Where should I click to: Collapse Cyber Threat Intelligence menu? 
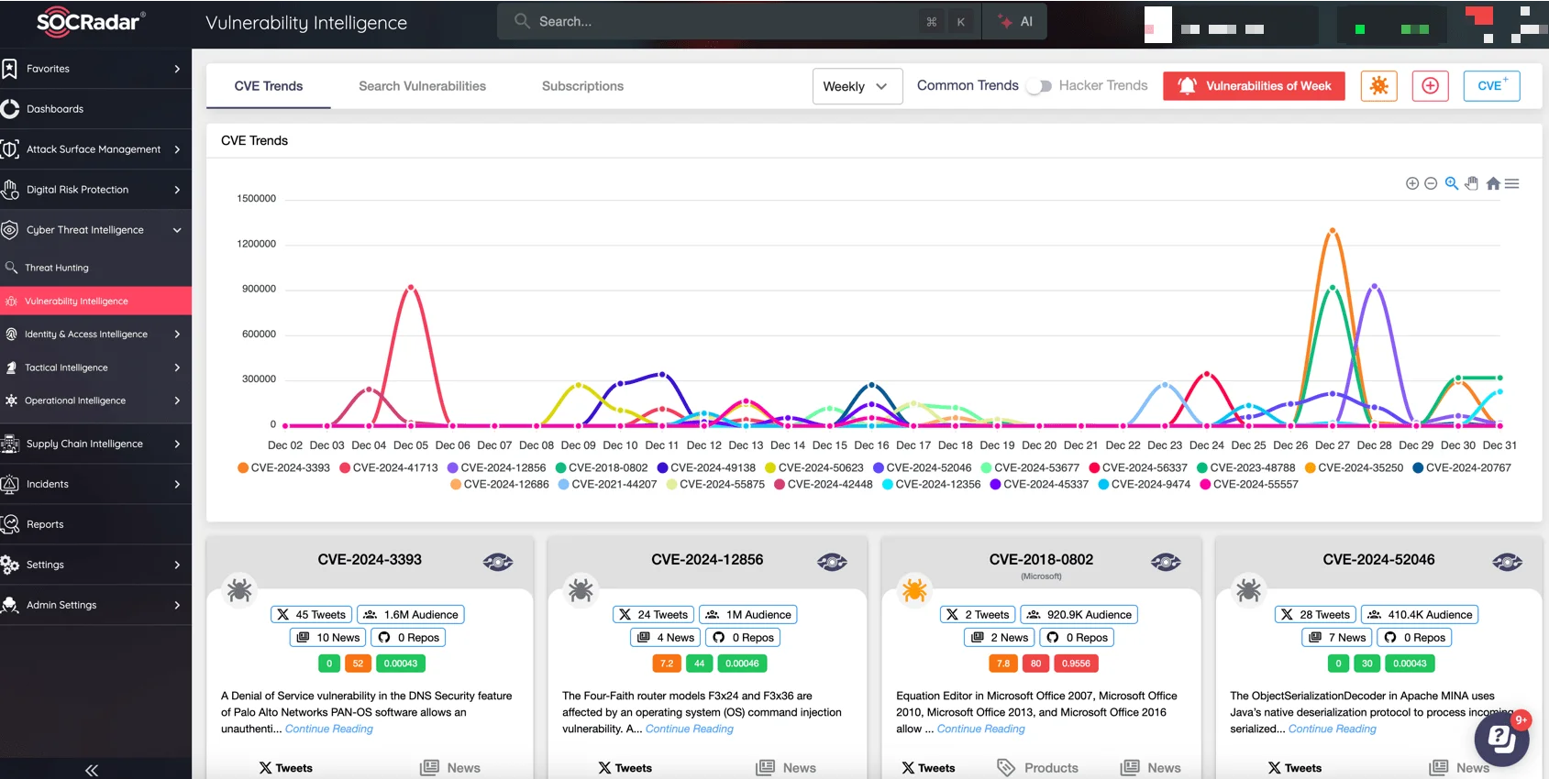tap(95, 230)
